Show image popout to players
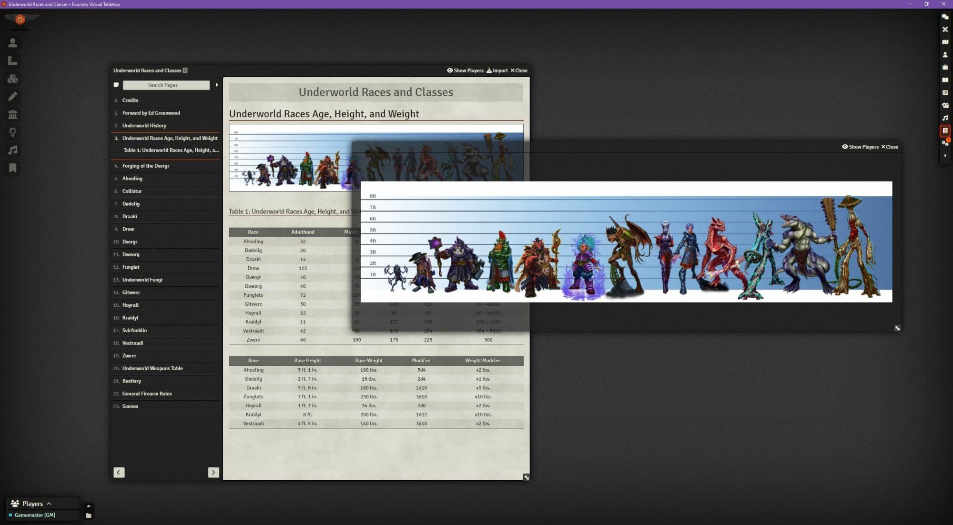 pyautogui.click(x=860, y=147)
